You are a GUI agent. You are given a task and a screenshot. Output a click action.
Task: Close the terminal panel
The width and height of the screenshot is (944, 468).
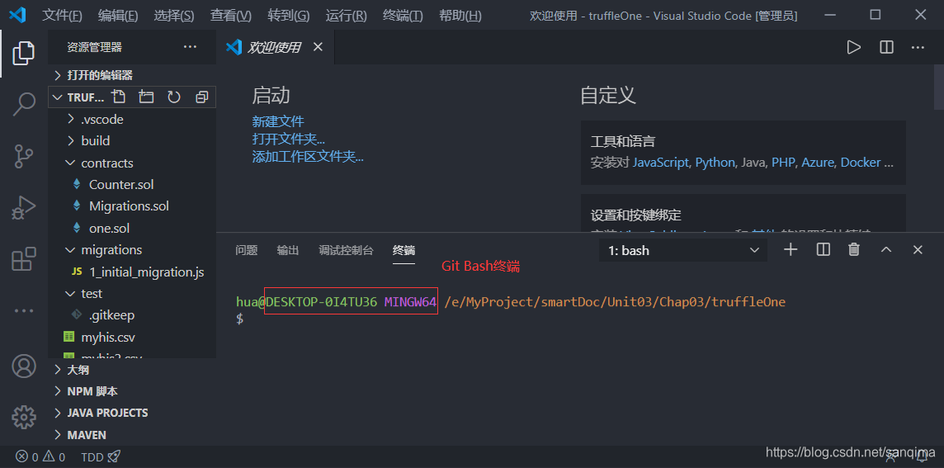tap(918, 249)
